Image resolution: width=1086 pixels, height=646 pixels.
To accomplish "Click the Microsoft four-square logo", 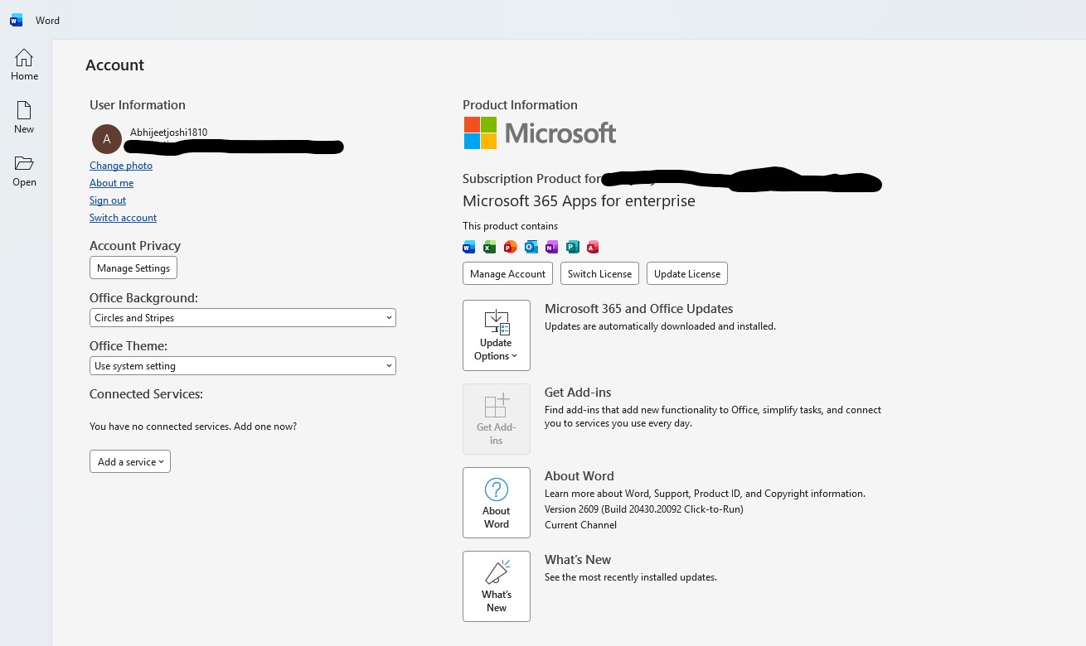I will 480,133.
